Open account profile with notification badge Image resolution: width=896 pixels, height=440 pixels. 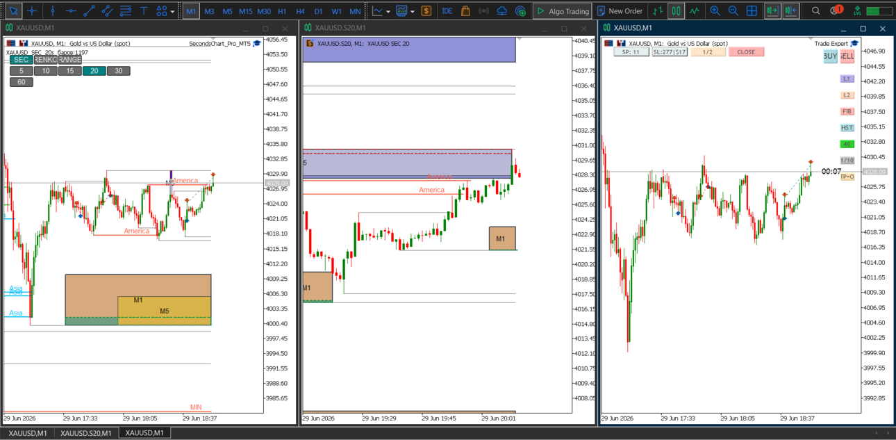[836, 10]
